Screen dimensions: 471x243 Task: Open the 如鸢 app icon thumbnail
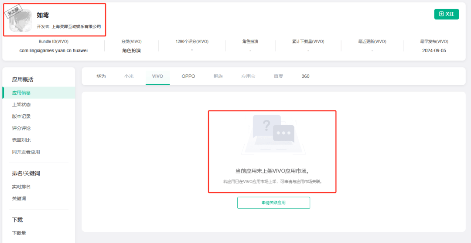pyautogui.click(x=20, y=20)
